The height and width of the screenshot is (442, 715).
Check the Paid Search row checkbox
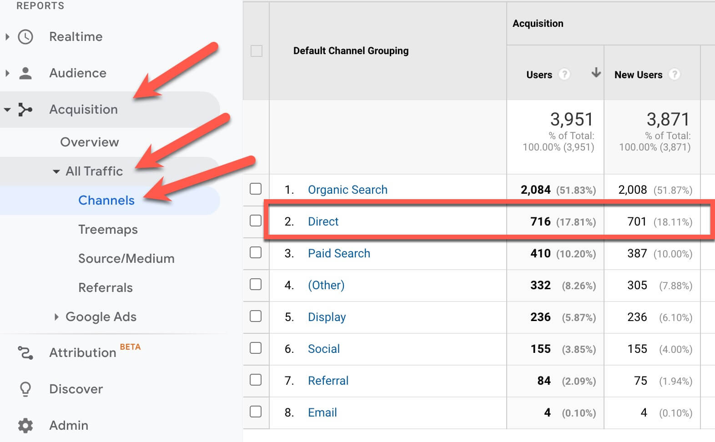pyautogui.click(x=256, y=252)
